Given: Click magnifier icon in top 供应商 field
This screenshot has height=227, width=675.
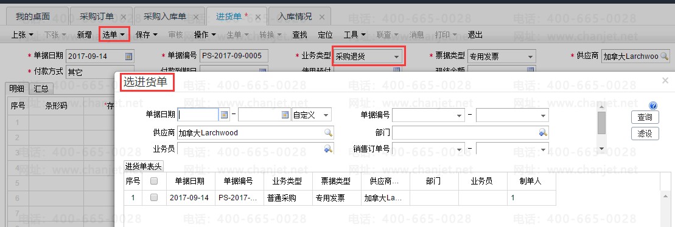Looking at the screenshot, I should pyautogui.click(x=665, y=56).
